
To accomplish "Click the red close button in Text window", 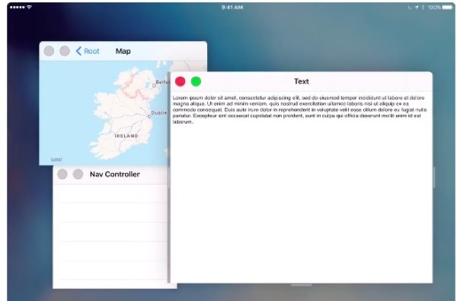I will point(180,81).
